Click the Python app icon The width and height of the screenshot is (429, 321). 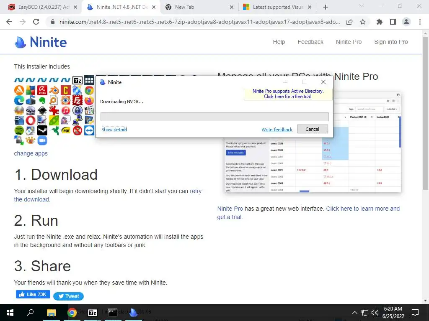point(89,120)
